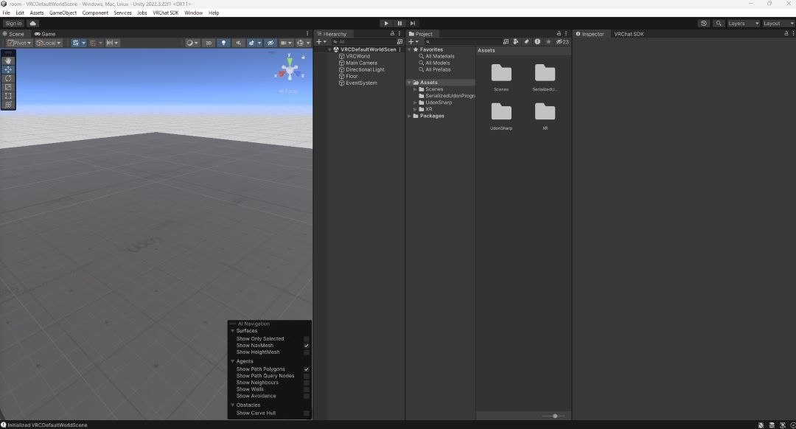Open Hierarchy search-by-type picker icon
This screenshot has width=796, height=429.
coord(399,41)
